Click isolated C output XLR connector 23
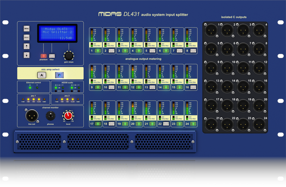This screenshot has width=286, height=187. pos(243,124)
